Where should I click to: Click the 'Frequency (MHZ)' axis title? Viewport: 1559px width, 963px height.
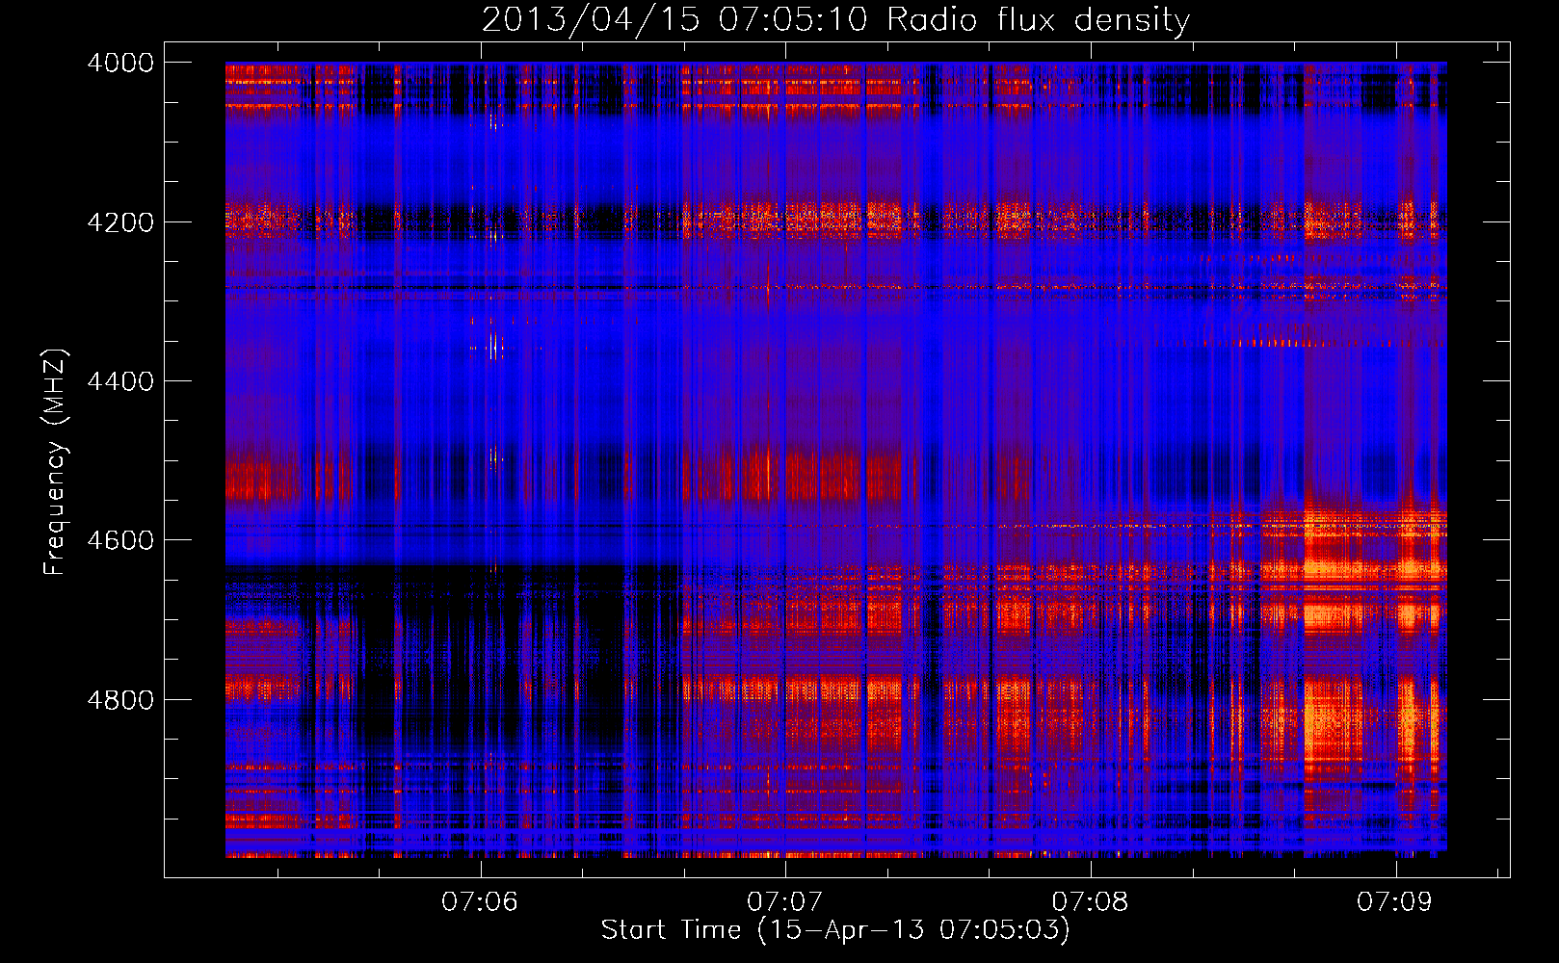pos(56,462)
